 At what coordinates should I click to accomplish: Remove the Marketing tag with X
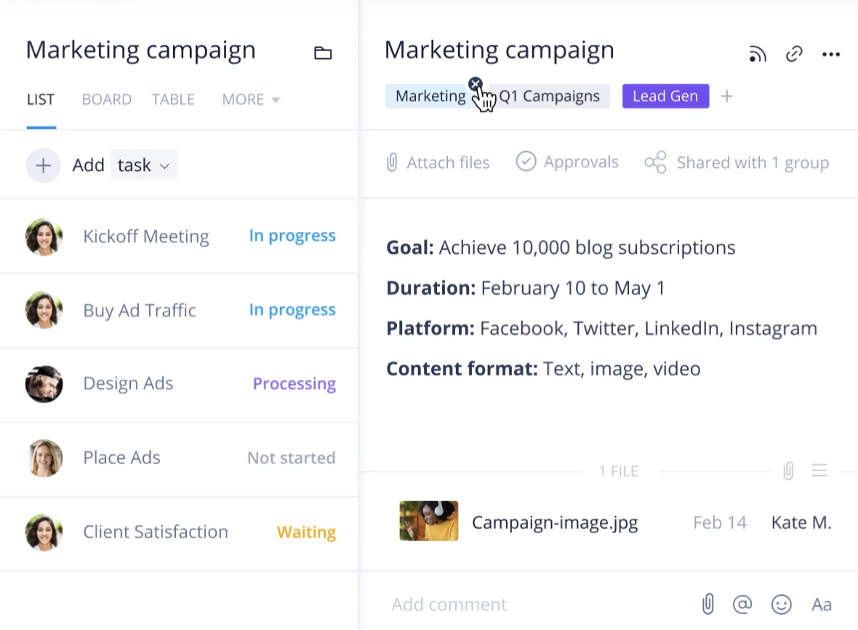pos(476,84)
